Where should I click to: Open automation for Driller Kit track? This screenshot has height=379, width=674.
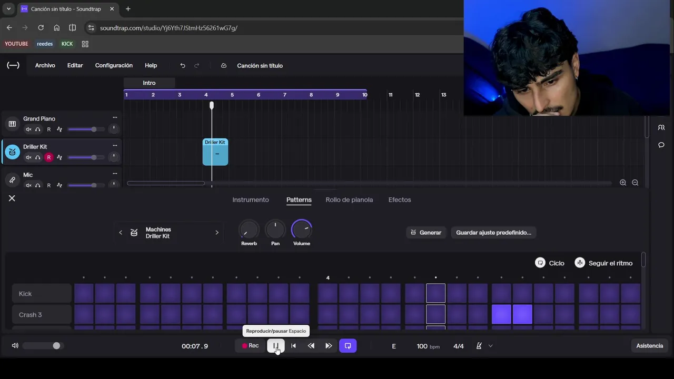tap(60, 157)
